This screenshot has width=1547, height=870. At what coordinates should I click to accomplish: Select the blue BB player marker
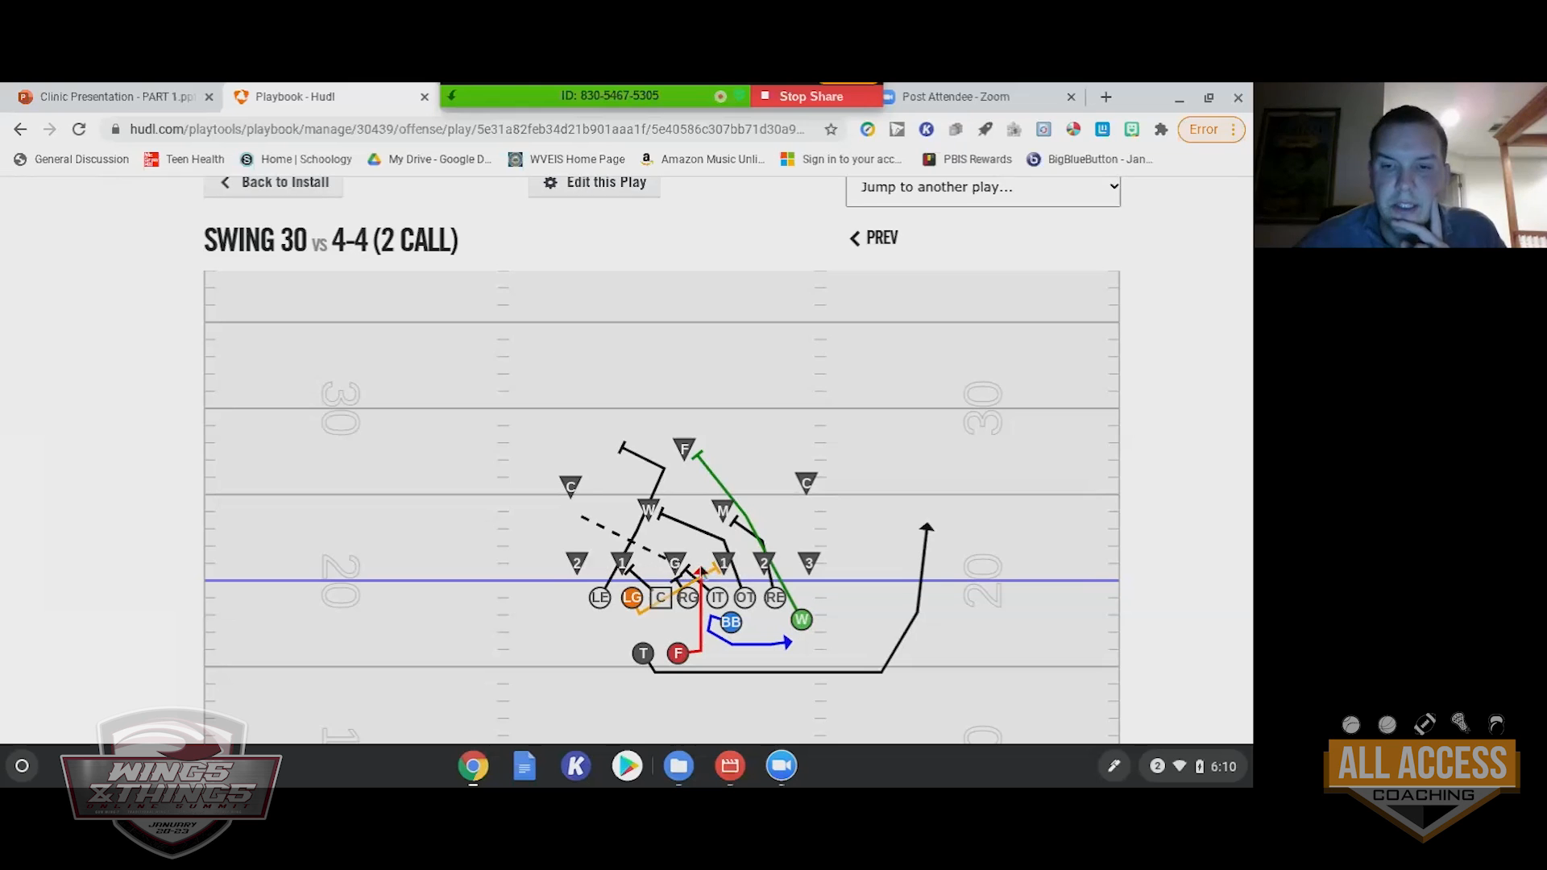pos(730,622)
